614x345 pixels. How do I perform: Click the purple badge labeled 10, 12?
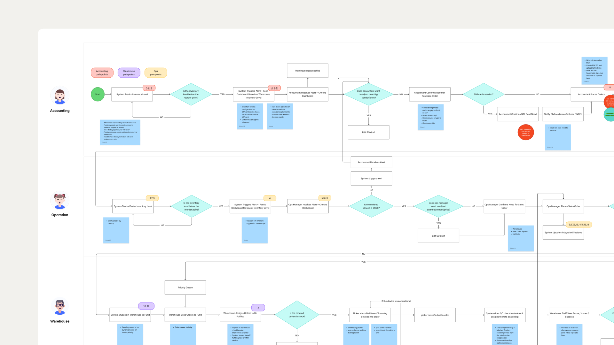[146, 306]
